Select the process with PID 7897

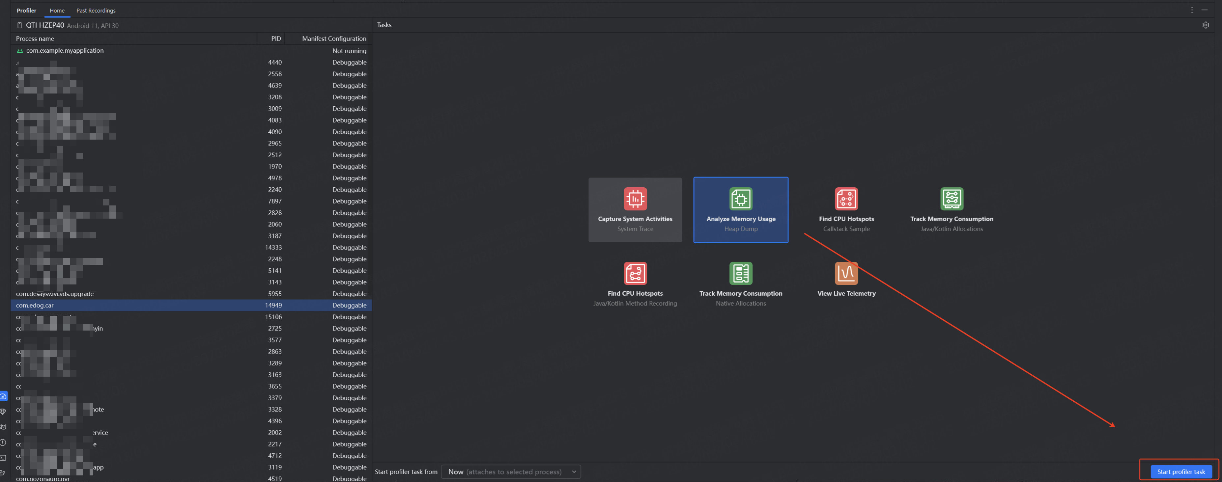(x=191, y=201)
